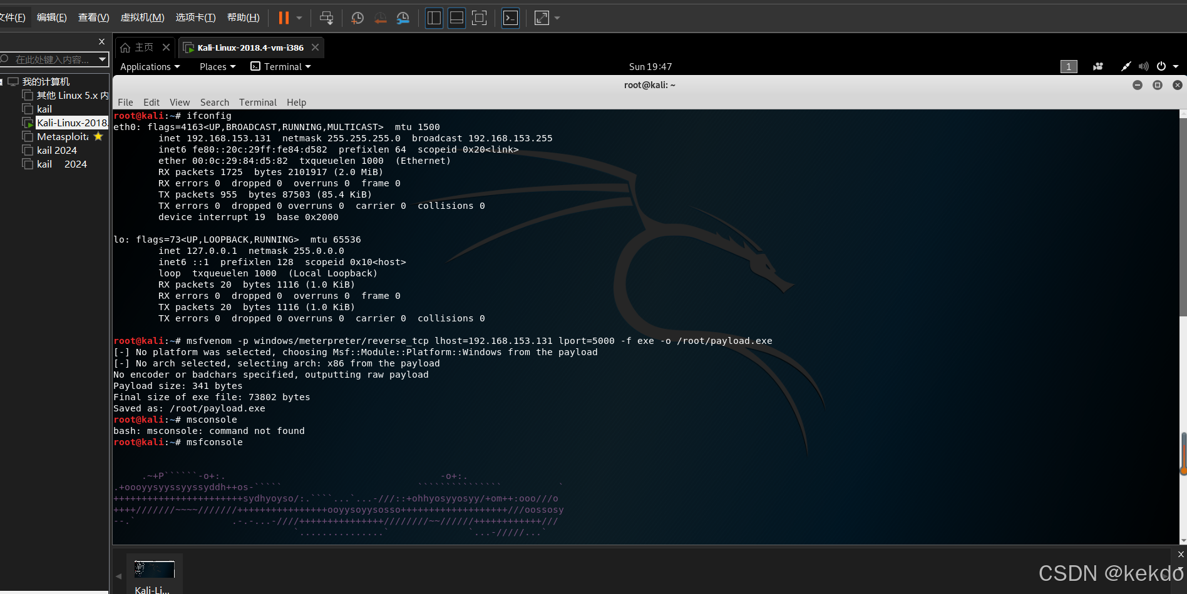Collapse the 我的计算机 tree node
The width and height of the screenshot is (1187, 594).
tap(3, 82)
